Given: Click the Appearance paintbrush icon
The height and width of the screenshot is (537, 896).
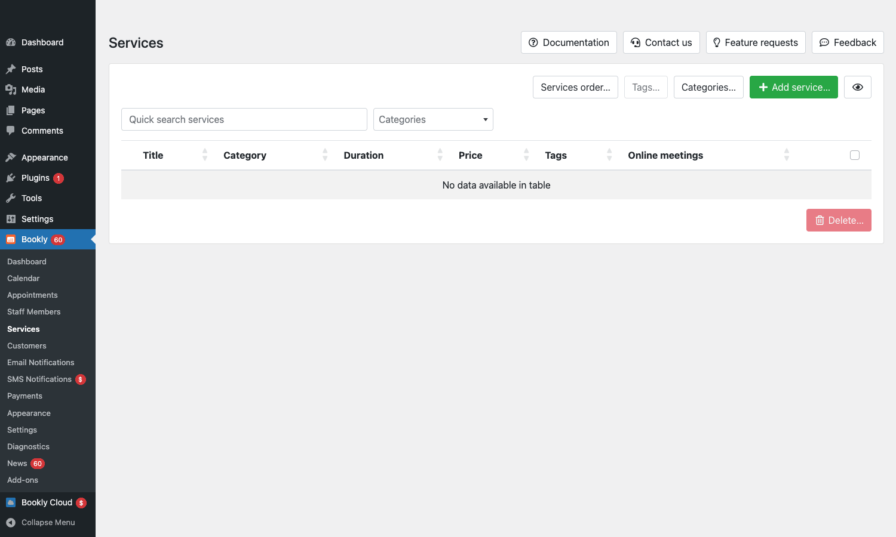Looking at the screenshot, I should click(x=11, y=158).
